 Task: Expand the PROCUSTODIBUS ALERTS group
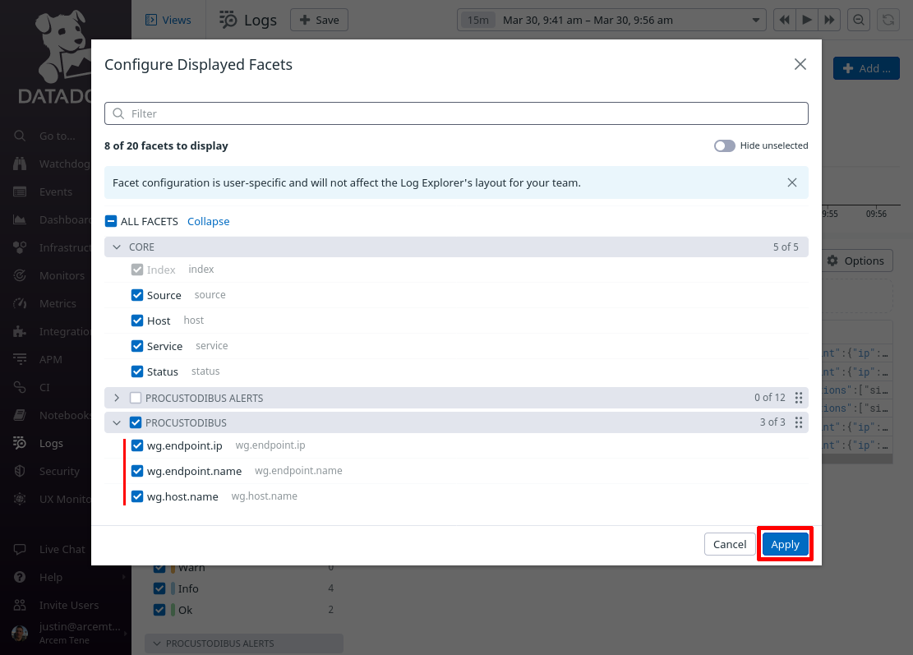click(117, 398)
